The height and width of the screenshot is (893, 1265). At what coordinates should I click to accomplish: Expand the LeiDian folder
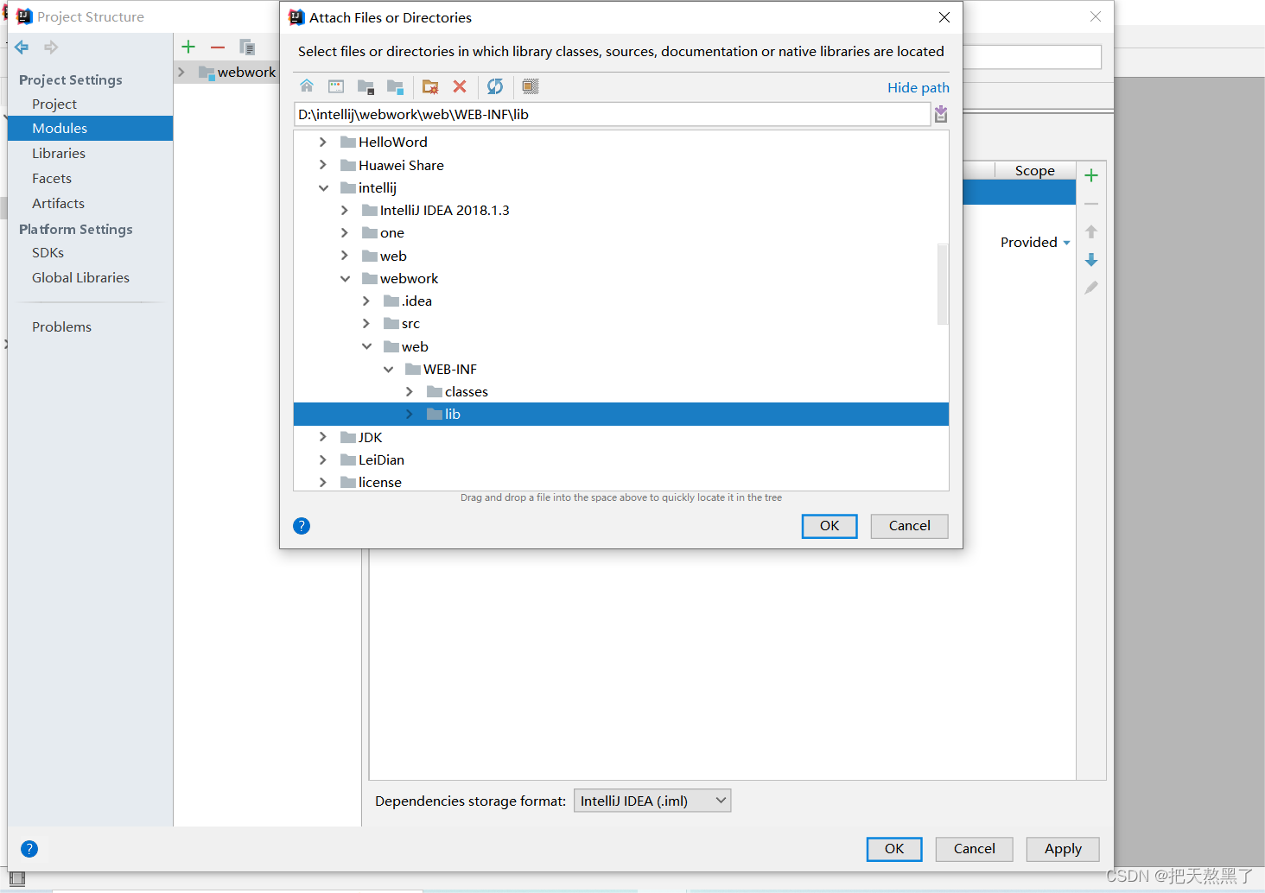(323, 459)
